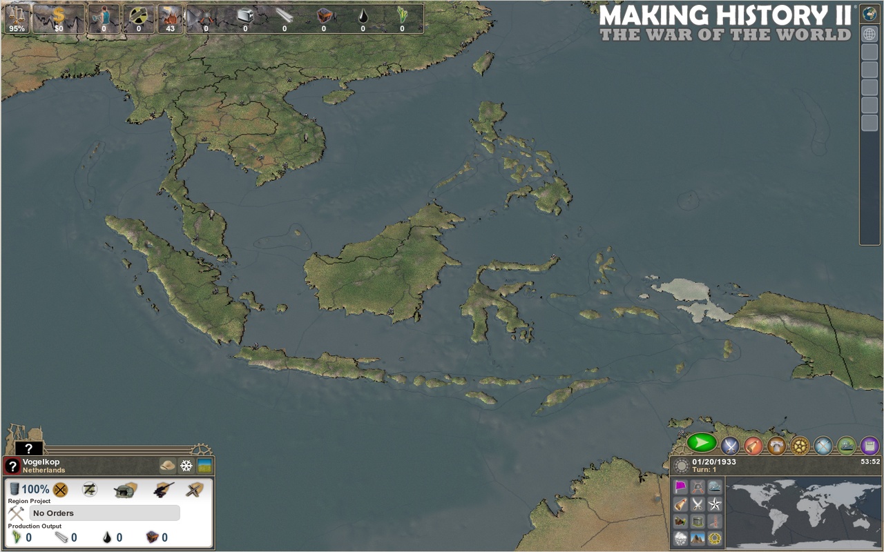This screenshot has height=552, width=884.
Task: Switch to the snowflake tab in the region panel
Action: [186, 466]
